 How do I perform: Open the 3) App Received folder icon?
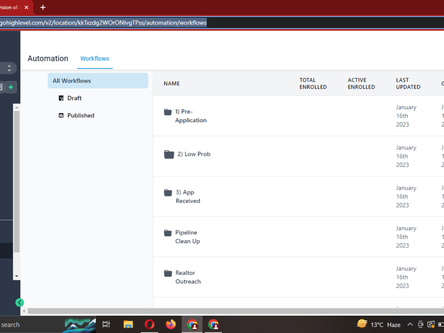pyautogui.click(x=168, y=193)
